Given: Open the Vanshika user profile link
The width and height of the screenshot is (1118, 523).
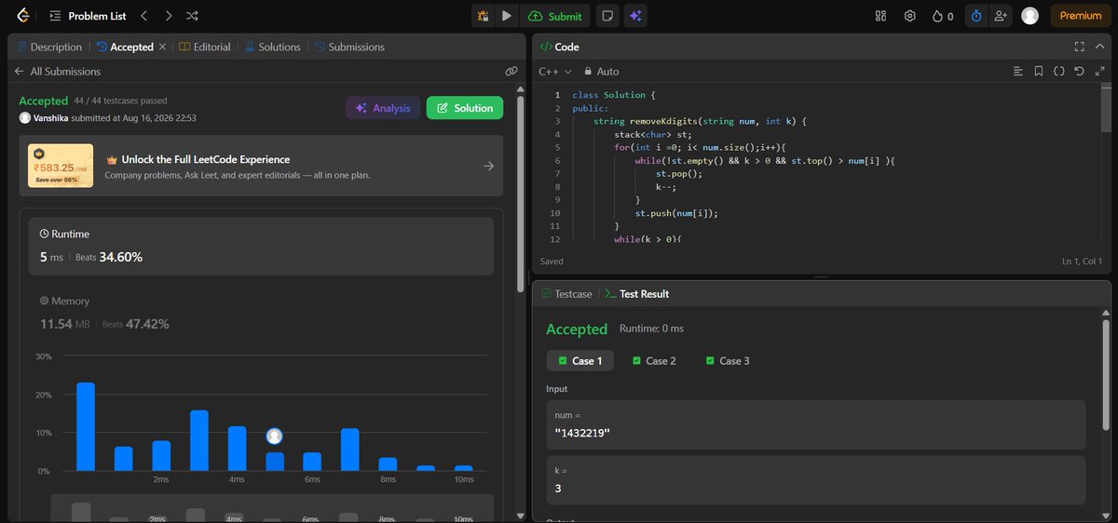Looking at the screenshot, I should [49, 118].
